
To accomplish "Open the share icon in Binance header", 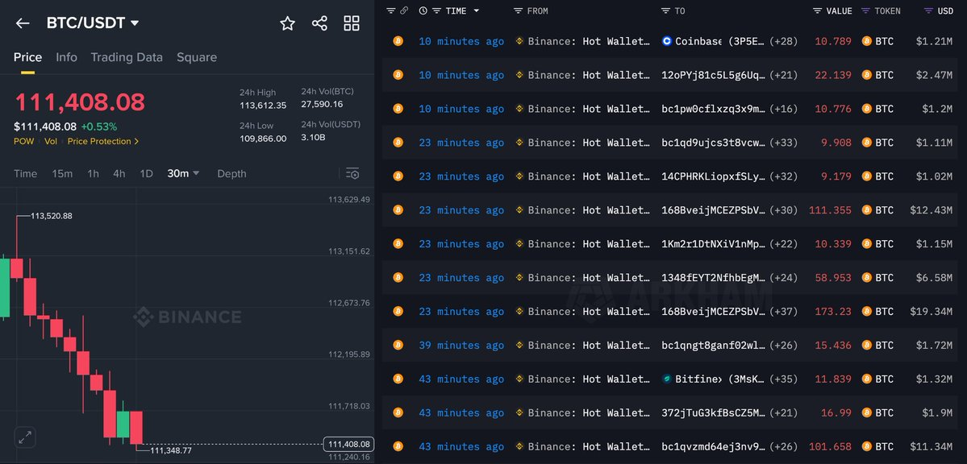I will (x=319, y=23).
